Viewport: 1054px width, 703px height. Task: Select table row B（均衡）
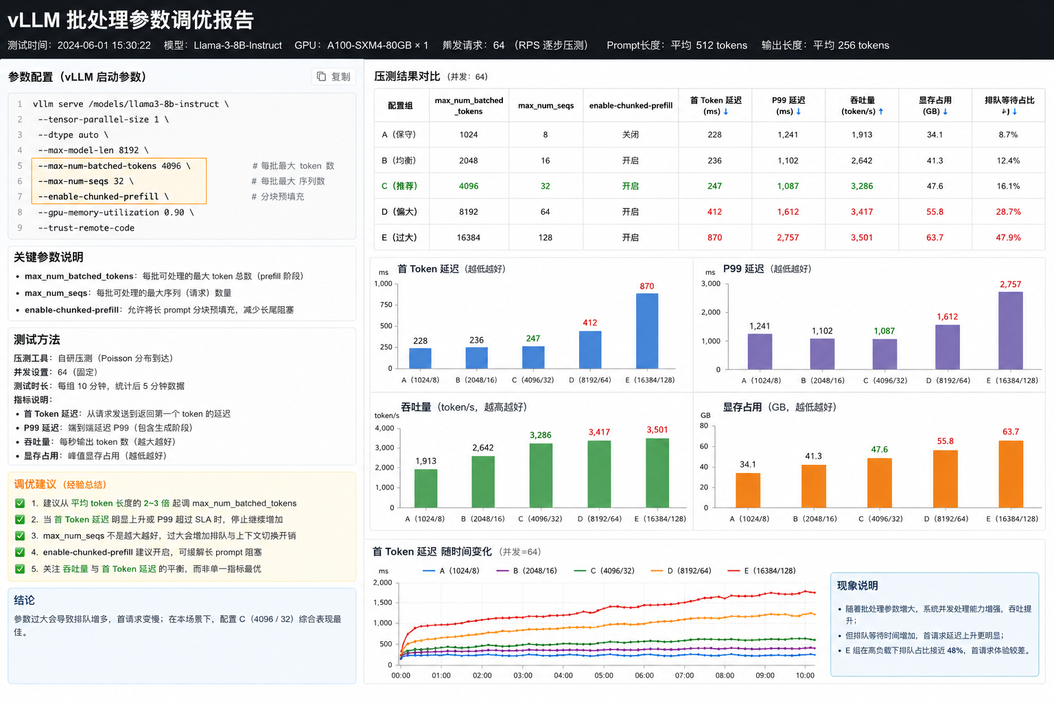click(710, 161)
